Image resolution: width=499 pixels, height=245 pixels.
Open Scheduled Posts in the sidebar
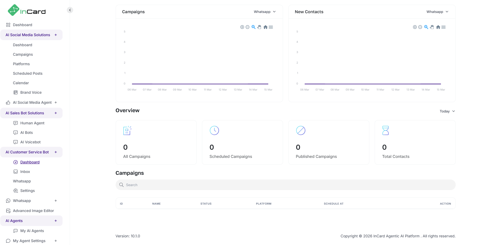(28, 73)
